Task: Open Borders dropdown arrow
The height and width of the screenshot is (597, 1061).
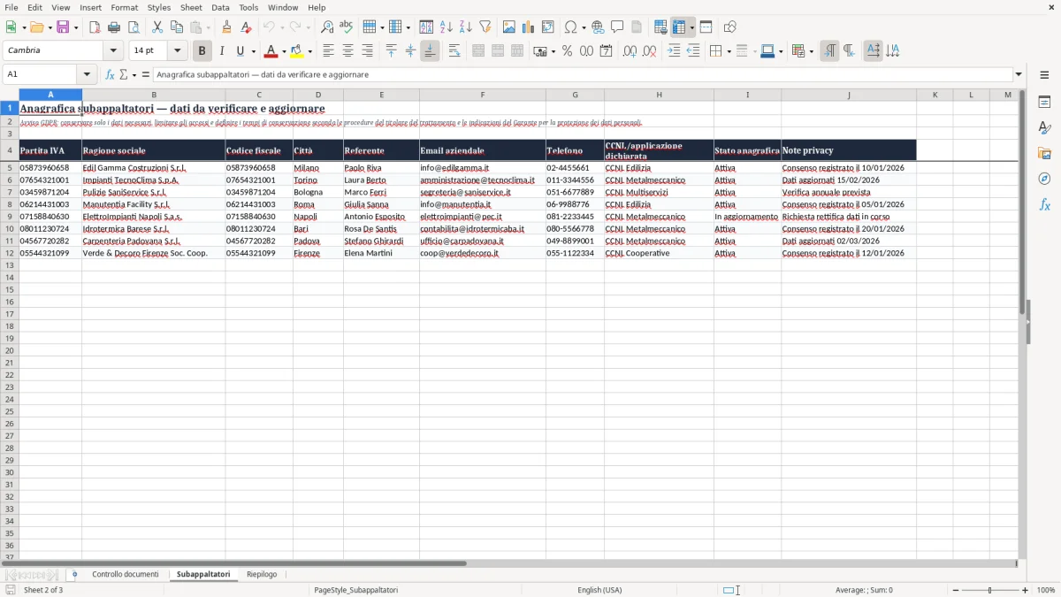Action: (x=729, y=51)
